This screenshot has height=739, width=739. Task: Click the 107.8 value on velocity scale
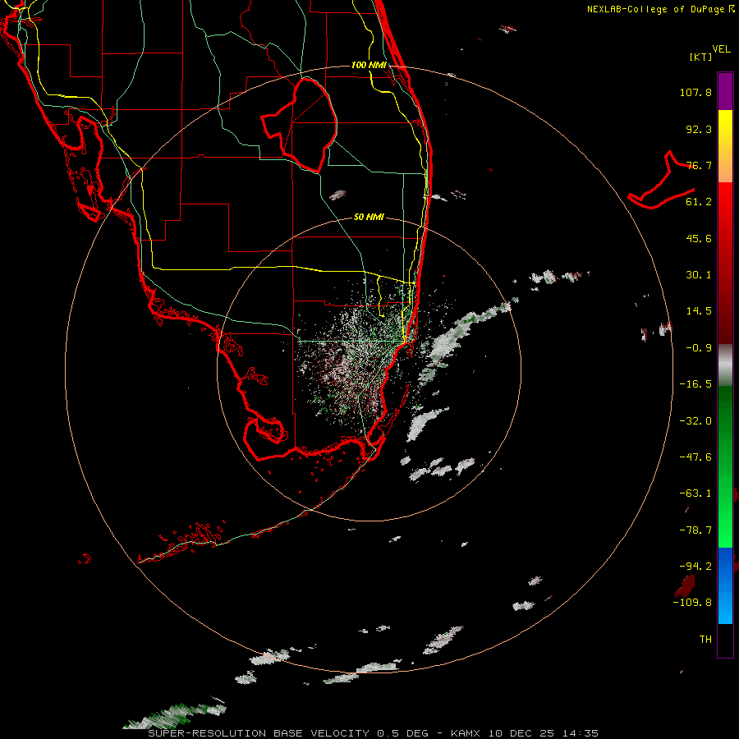695,92
